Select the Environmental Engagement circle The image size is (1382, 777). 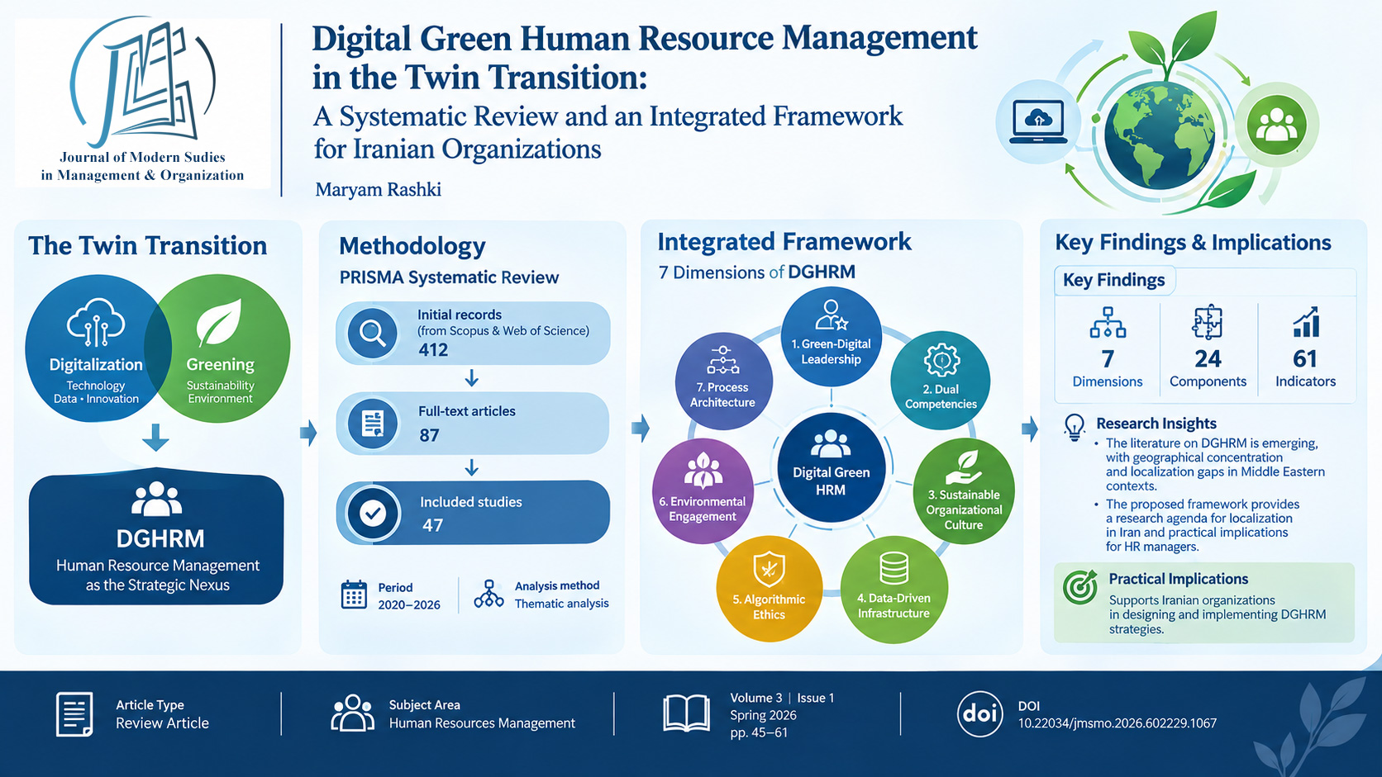pos(703,491)
